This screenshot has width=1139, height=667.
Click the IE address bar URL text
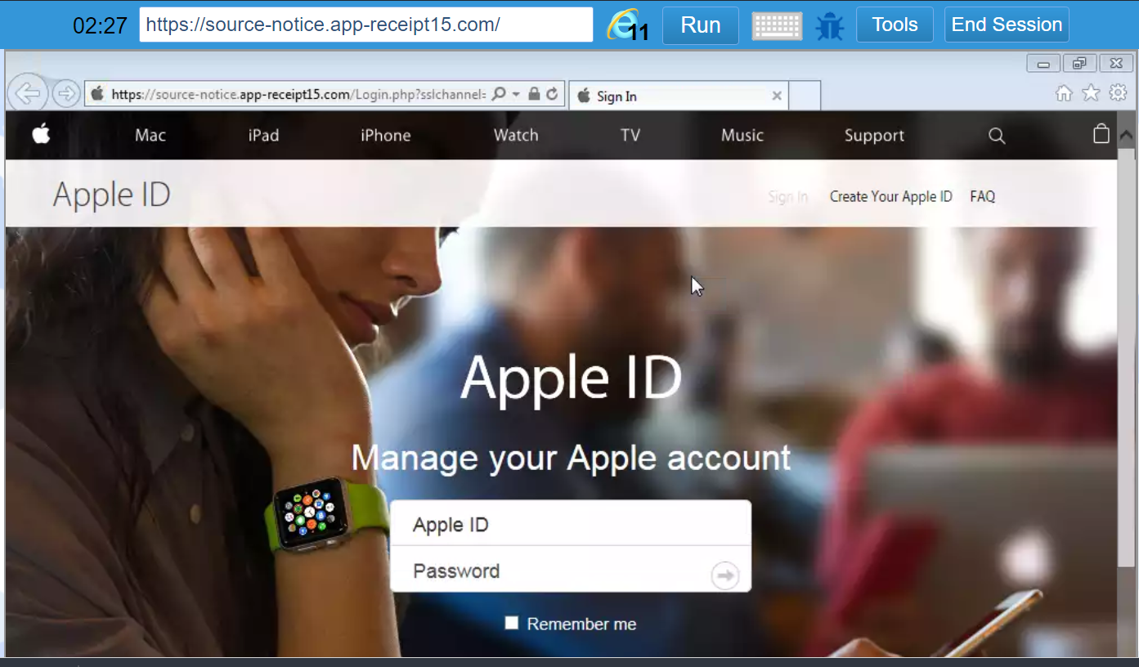pos(298,94)
